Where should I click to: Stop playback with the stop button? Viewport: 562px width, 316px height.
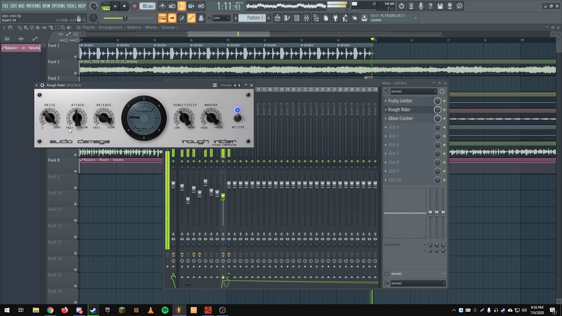coord(124,6)
